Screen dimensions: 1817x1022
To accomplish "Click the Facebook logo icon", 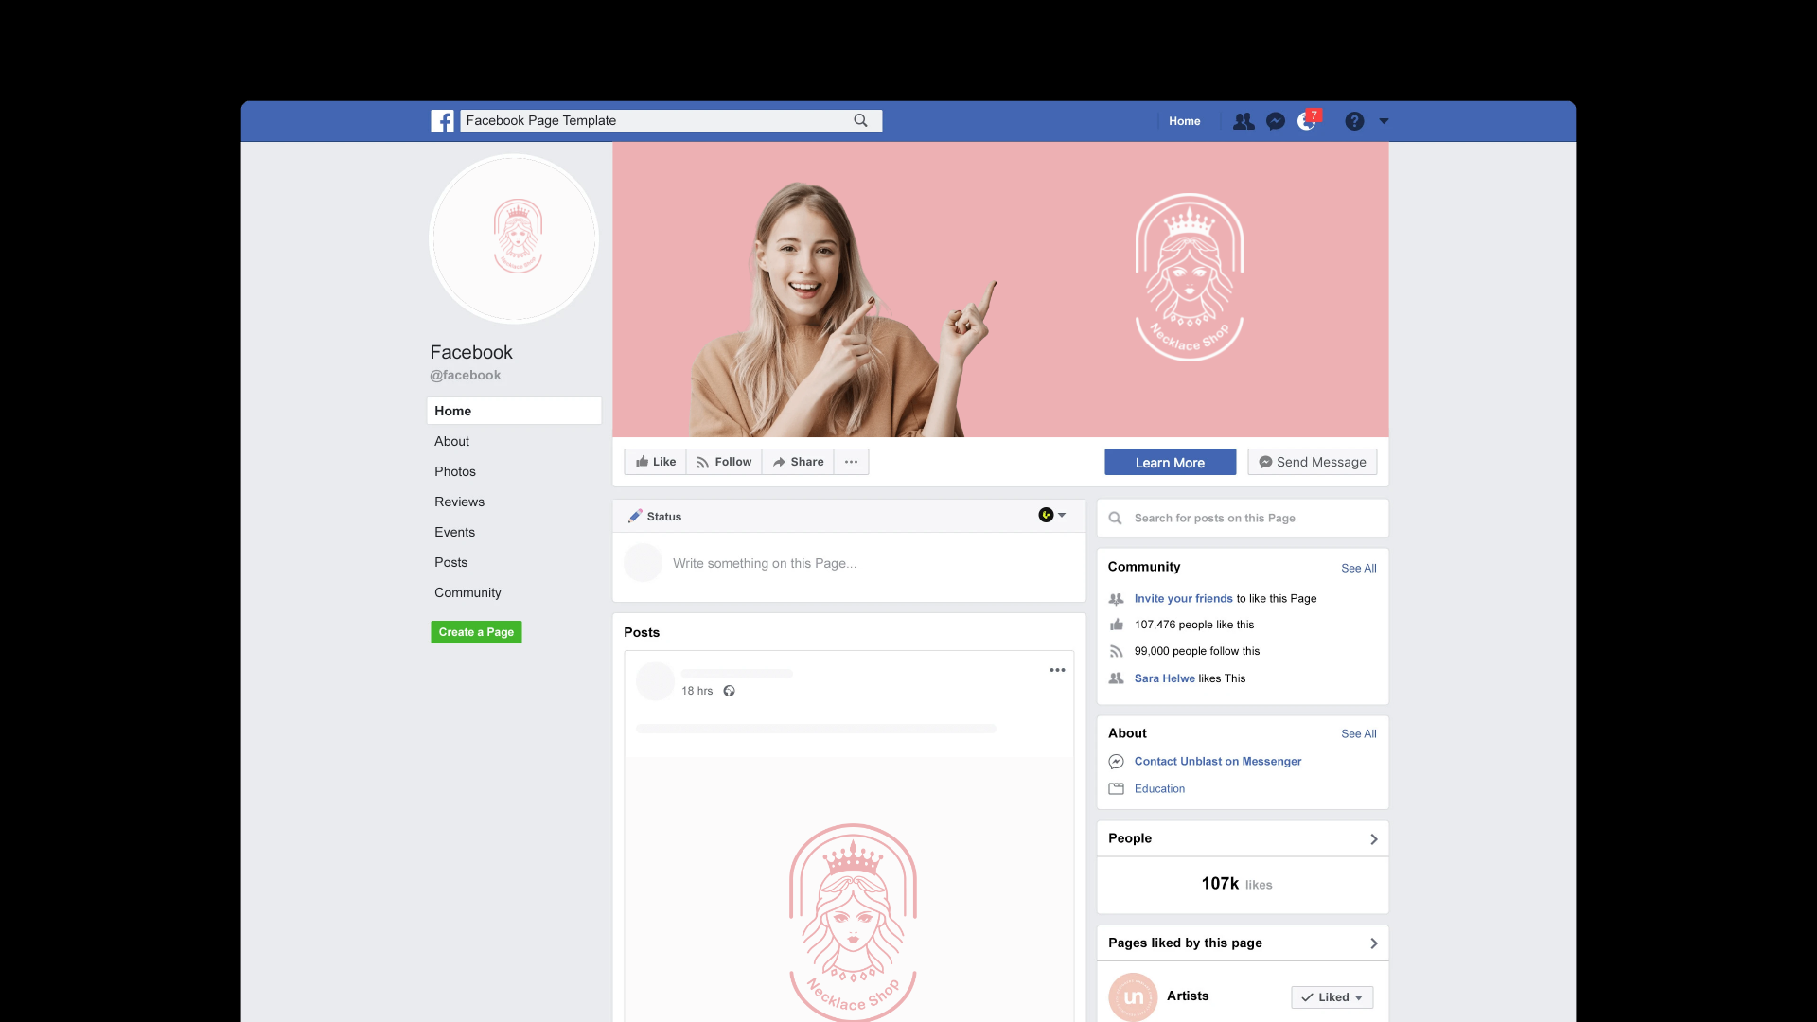I will [443, 120].
